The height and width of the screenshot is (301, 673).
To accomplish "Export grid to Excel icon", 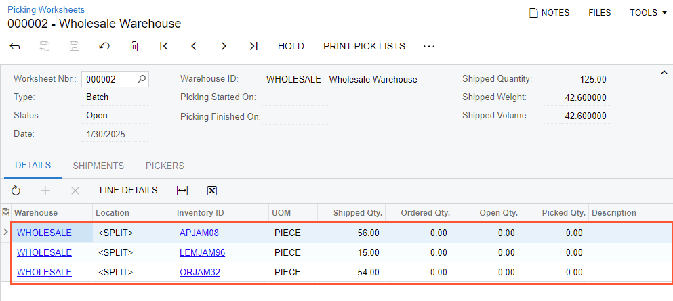I will [211, 191].
